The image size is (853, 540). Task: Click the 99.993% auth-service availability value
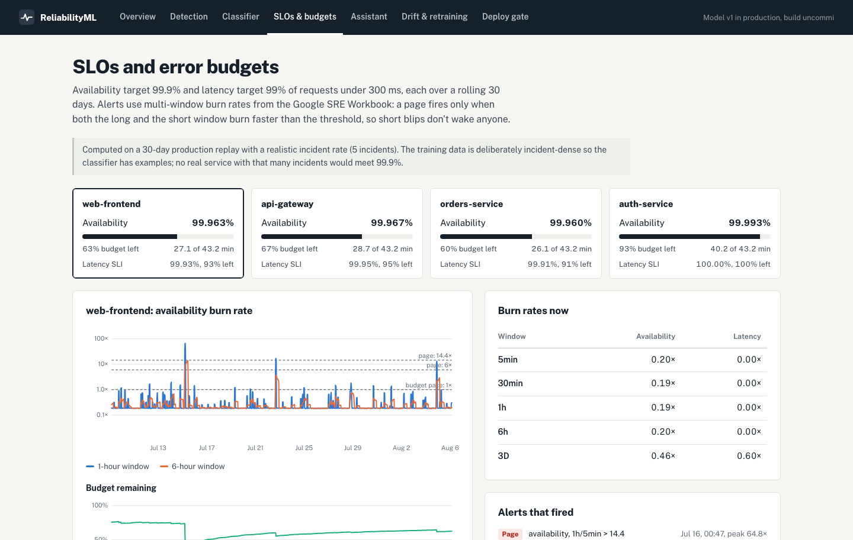749,223
